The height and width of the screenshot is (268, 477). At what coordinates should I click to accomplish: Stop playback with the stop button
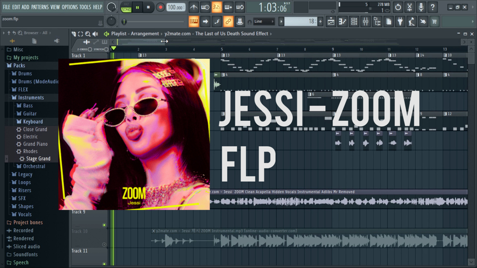(148, 7)
